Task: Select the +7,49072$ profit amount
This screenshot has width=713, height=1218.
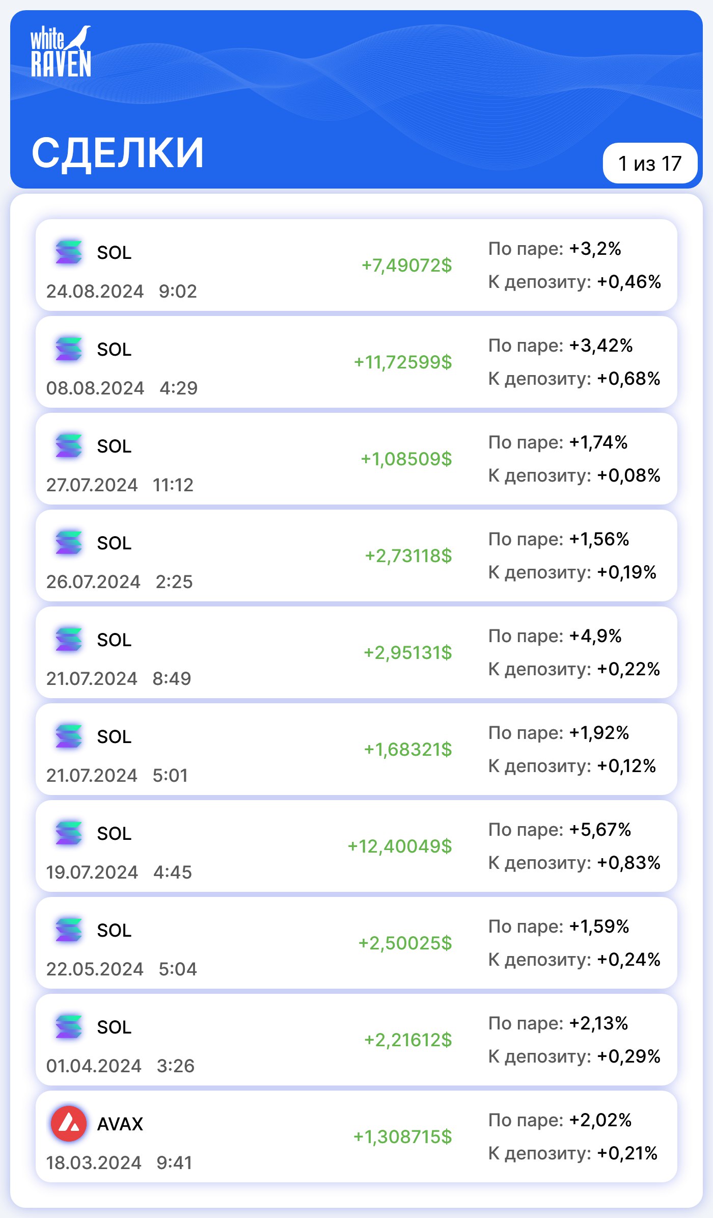Action: pos(406,265)
